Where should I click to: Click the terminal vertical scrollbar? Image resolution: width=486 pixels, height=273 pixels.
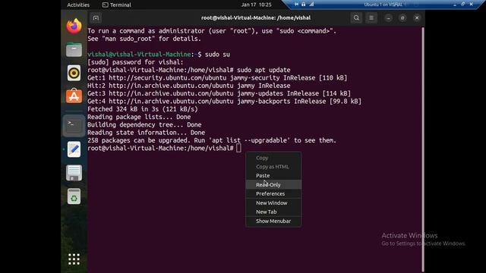(423, 149)
